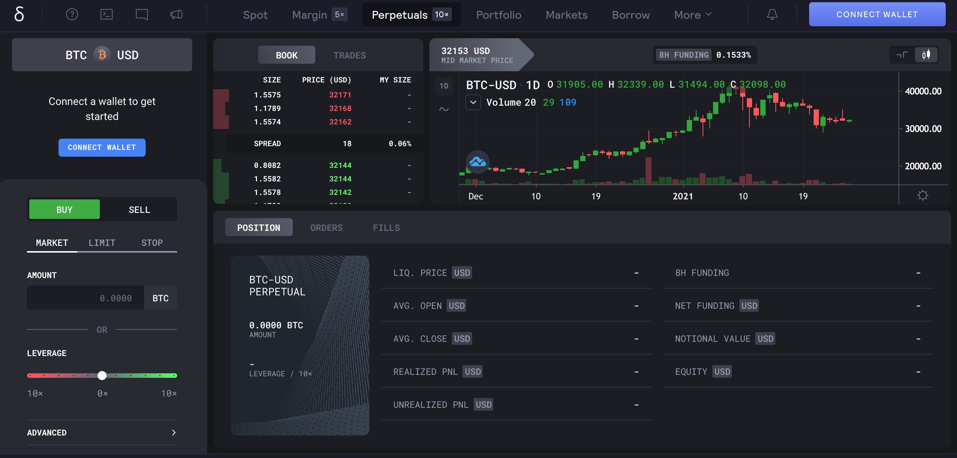This screenshot has width=957, height=458.
Task: Open the notifications bell
Action: click(x=772, y=15)
